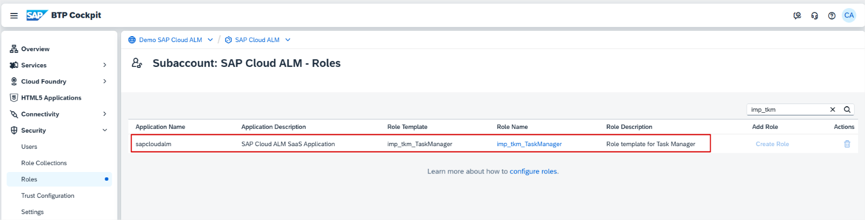
Task: Expand the Cloud Foundry section
Action: point(104,81)
